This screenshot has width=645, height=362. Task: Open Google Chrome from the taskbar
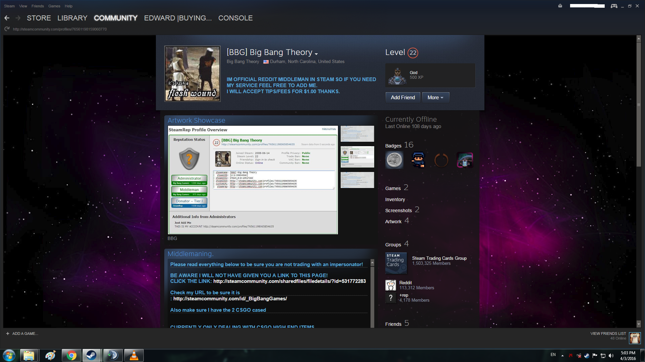pyautogui.click(x=71, y=355)
